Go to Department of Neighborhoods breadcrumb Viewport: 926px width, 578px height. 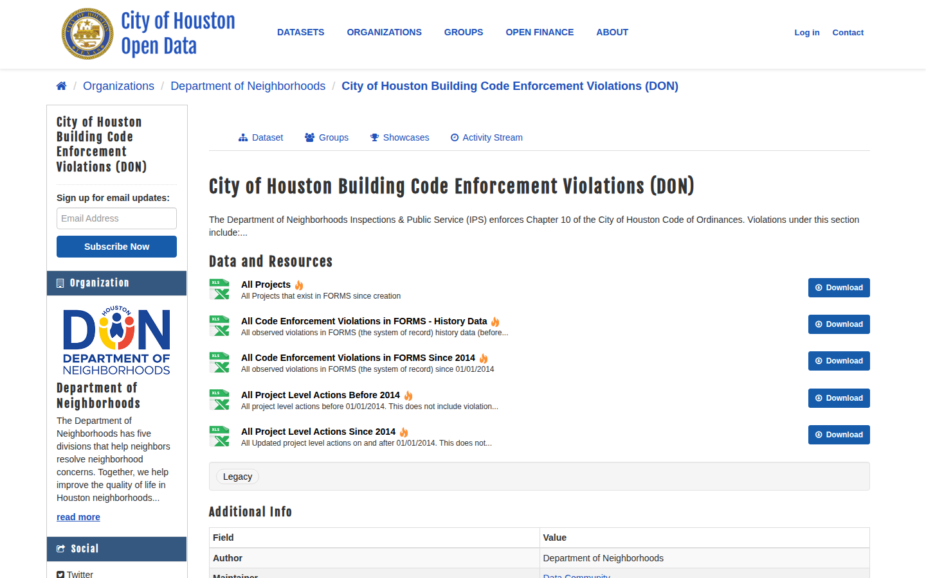[248, 86]
